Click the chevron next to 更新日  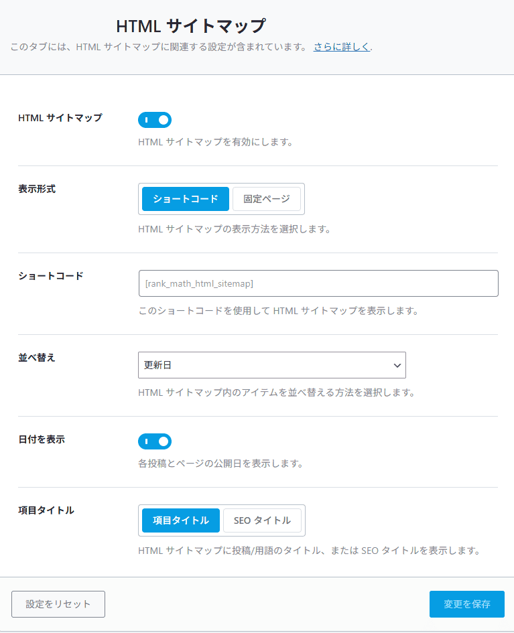pos(397,365)
